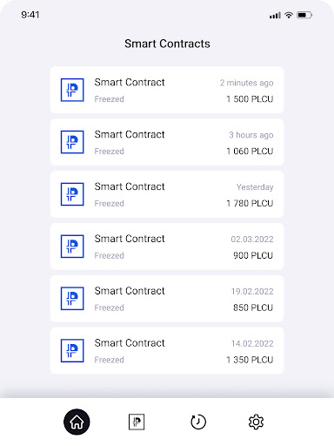Tap logo icon of the 1 060 PLCU contract
This screenshot has width=334, height=446.
point(72,142)
